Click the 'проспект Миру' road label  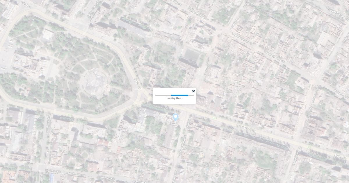pos(246,128)
